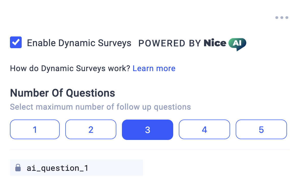Choose 4 as the number of questions
301x182 pixels.
click(x=204, y=129)
